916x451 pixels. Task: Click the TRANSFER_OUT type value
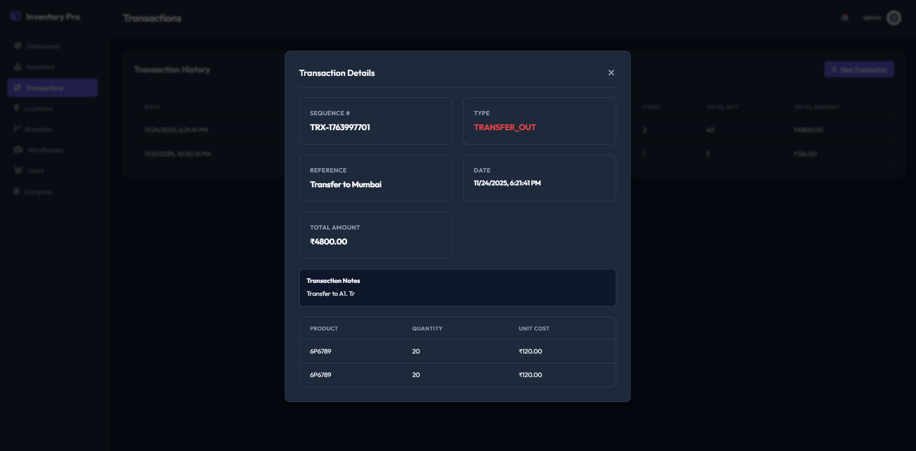coord(505,127)
